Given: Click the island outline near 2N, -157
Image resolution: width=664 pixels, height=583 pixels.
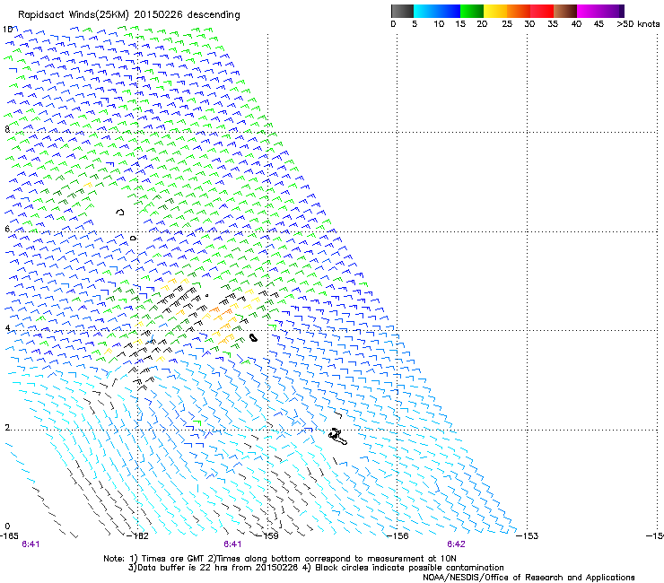Looking at the screenshot, I should [x=338, y=437].
